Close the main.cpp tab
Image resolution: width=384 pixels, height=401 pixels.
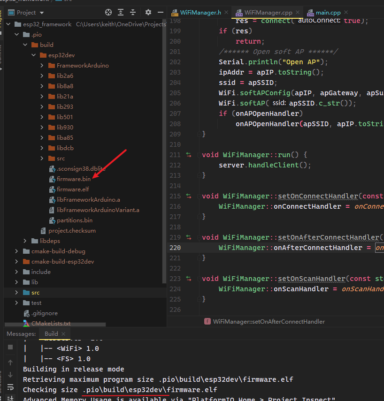(x=346, y=12)
